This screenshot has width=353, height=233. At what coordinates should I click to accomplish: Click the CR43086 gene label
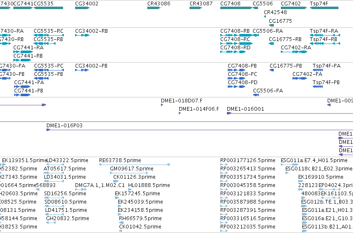coord(159,4)
